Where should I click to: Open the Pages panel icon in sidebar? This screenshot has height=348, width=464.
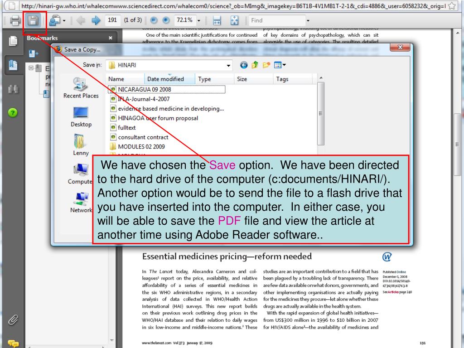coord(13,41)
